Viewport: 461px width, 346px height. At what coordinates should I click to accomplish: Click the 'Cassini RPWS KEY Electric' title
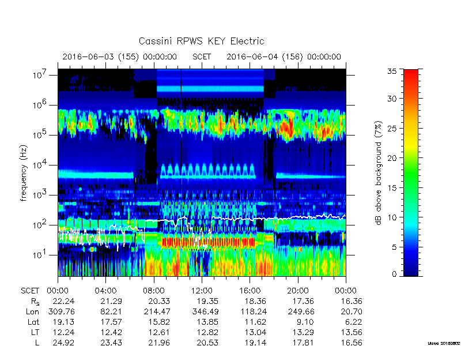click(x=201, y=41)
